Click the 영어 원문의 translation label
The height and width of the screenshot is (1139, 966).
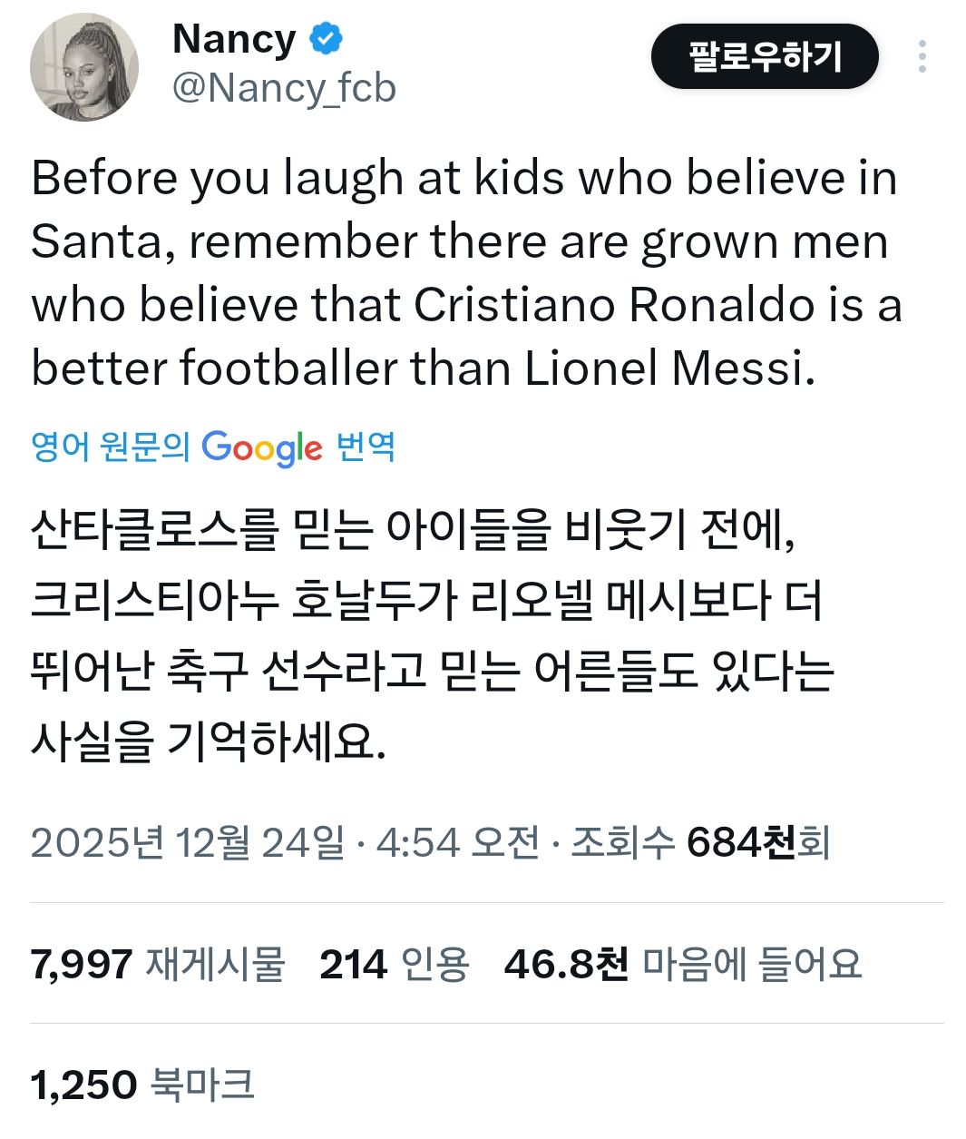pos(110,447)
